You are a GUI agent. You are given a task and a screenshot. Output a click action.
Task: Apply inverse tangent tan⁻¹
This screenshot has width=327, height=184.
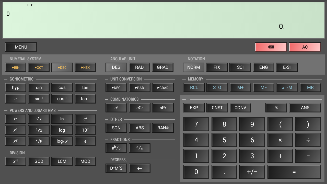[85, 99]
